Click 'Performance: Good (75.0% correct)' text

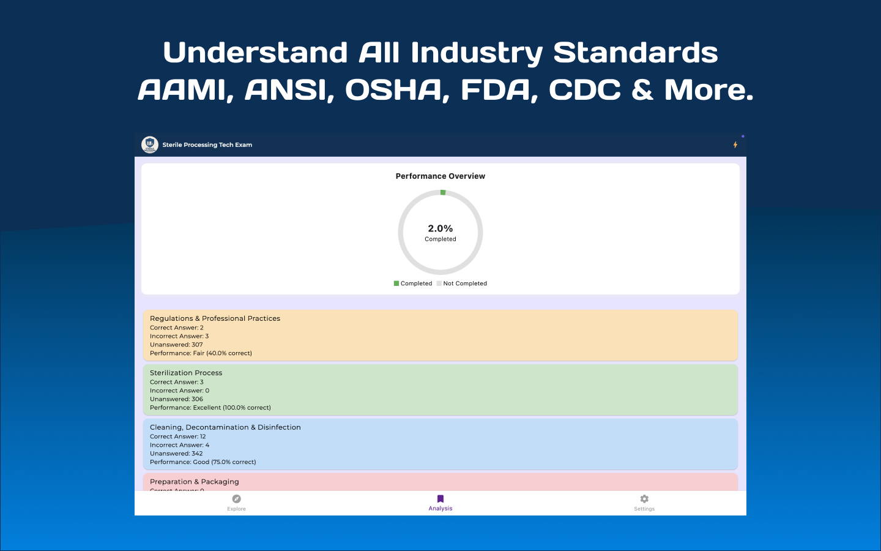[203, 462]
